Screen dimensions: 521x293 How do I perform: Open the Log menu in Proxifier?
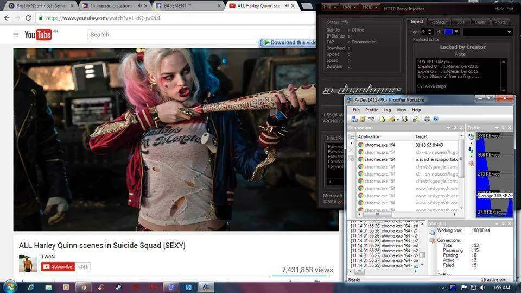tap(387, 110)
